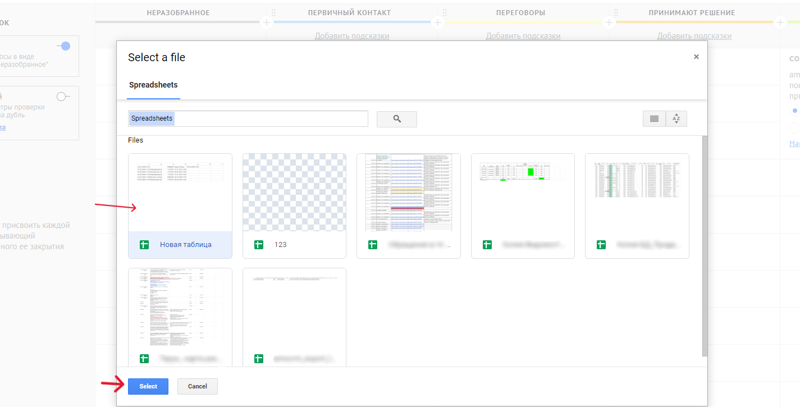The image size is (800, 407).
Task: Click Добавить подсказки under Первичный контакт
Action: (x=352, y=36)
